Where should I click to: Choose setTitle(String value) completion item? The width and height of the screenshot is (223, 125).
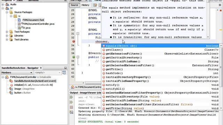(x=160, y=108)
